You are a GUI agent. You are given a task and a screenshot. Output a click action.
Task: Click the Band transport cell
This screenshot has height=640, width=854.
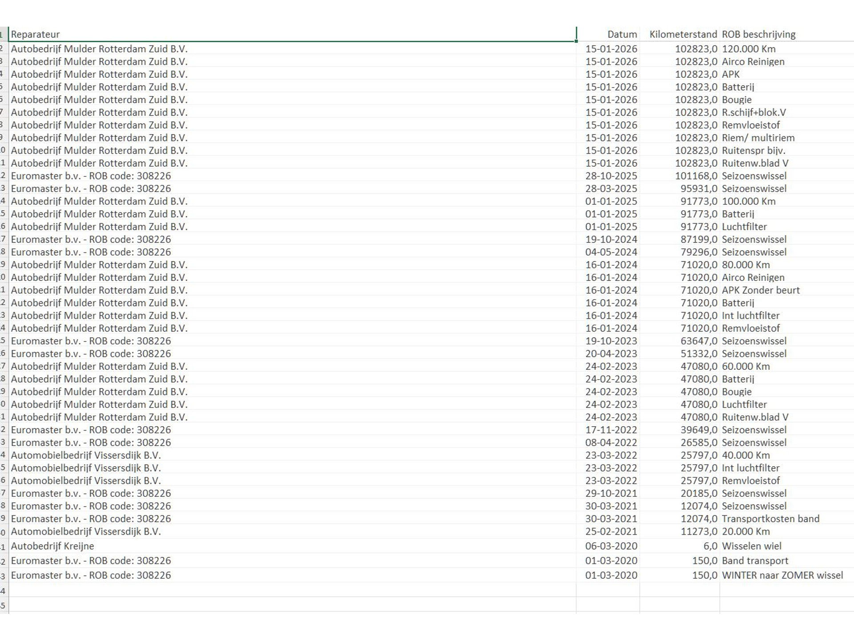tap(755, 560)
